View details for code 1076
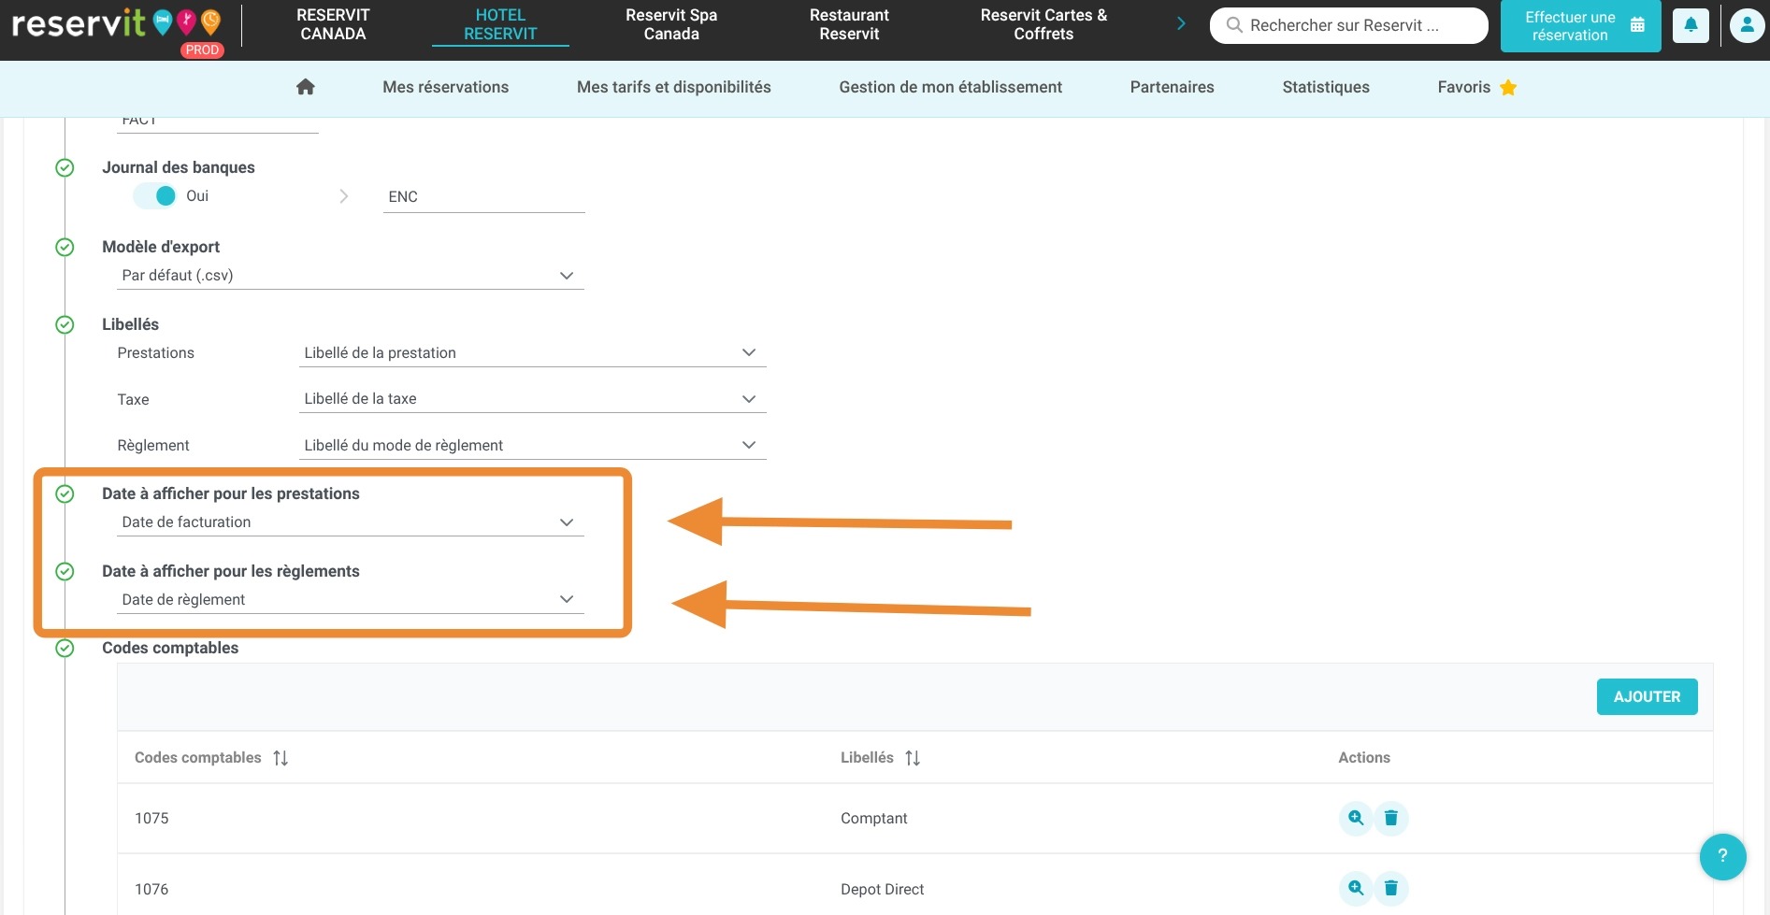1770x915 pixels. [1355, 888]
